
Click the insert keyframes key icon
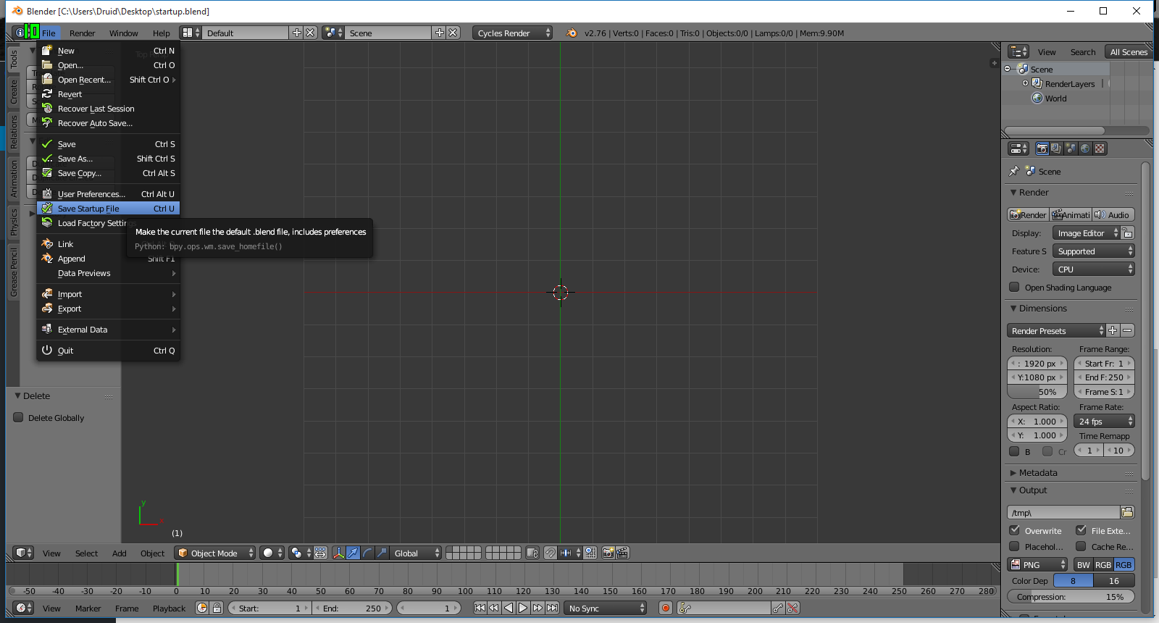pyautogui.click(x=778, y=608)
